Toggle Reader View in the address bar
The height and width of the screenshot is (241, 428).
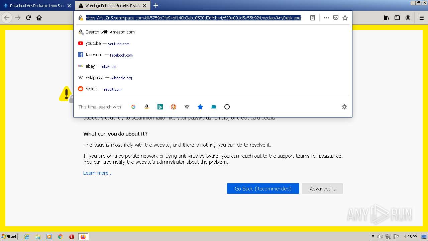313,18
